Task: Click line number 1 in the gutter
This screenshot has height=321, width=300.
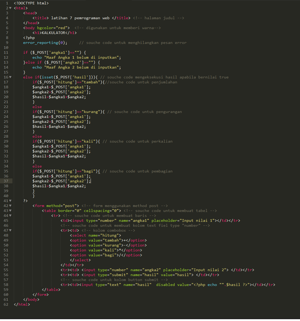Action: [7, 3]
